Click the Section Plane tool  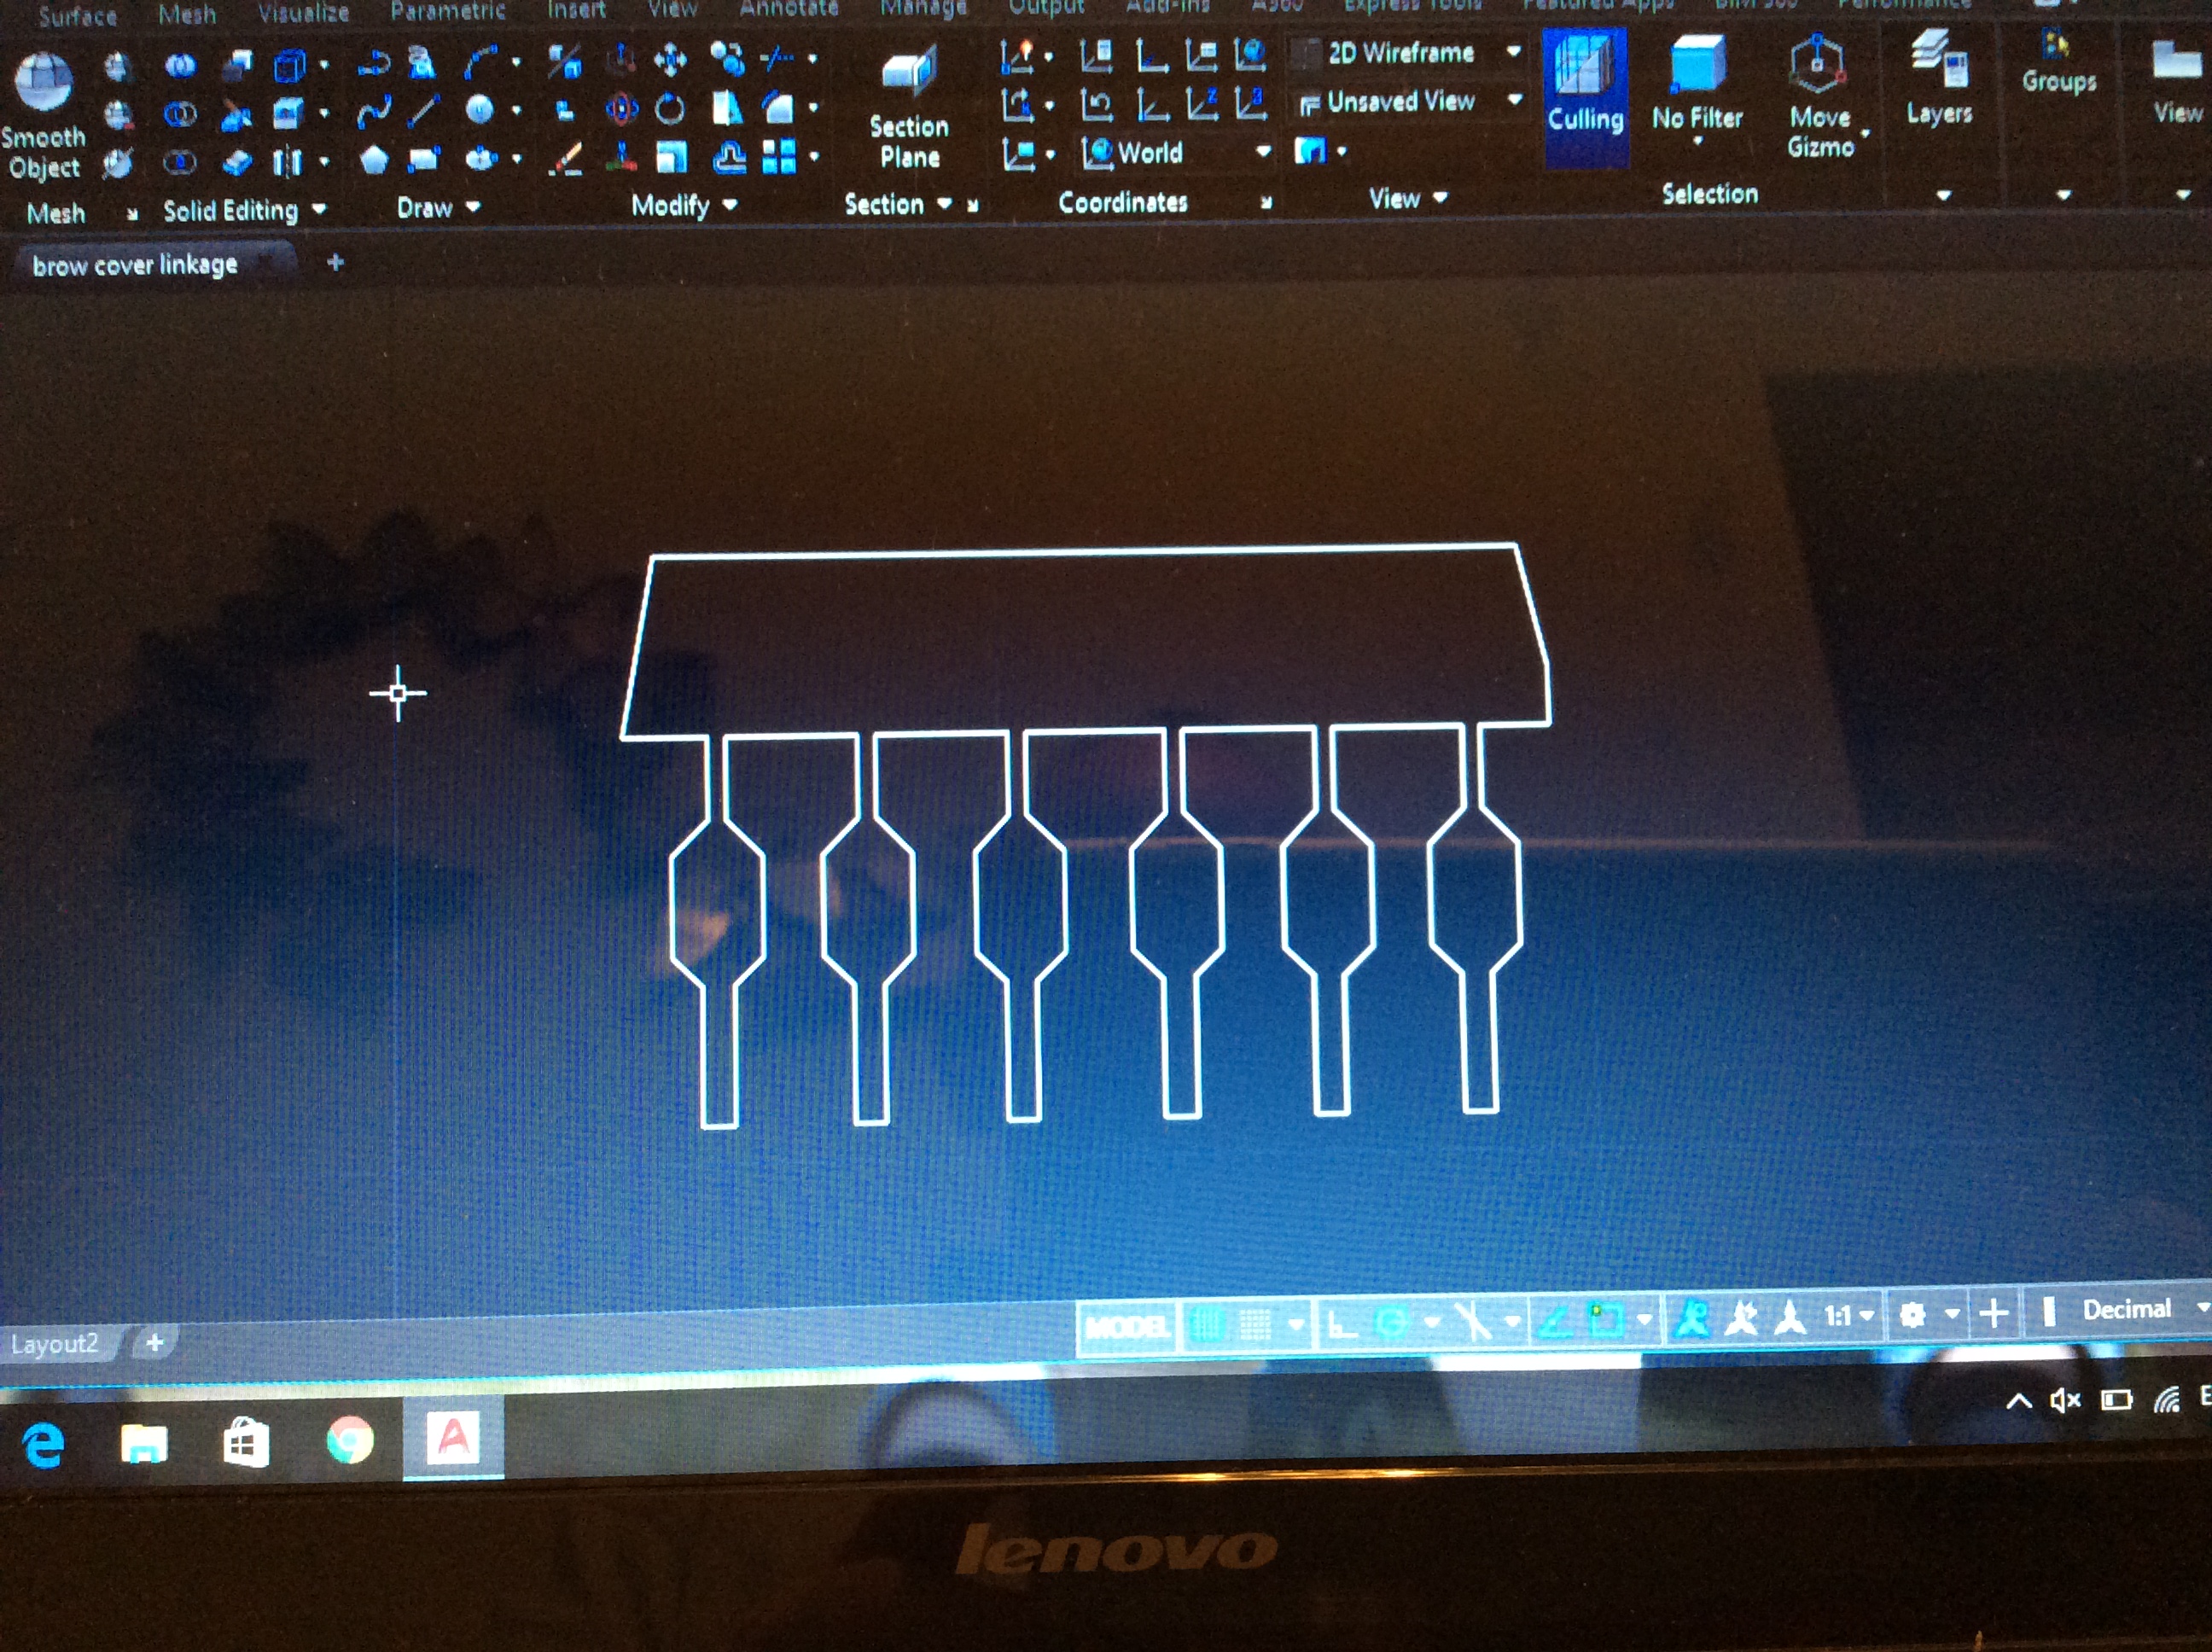[908, 107]
